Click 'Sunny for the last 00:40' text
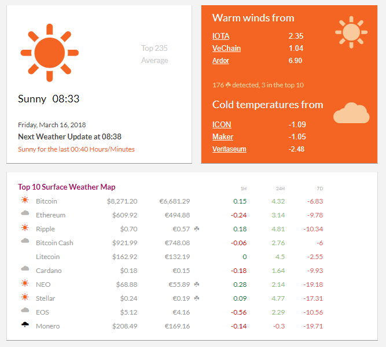 click(76, 149)
